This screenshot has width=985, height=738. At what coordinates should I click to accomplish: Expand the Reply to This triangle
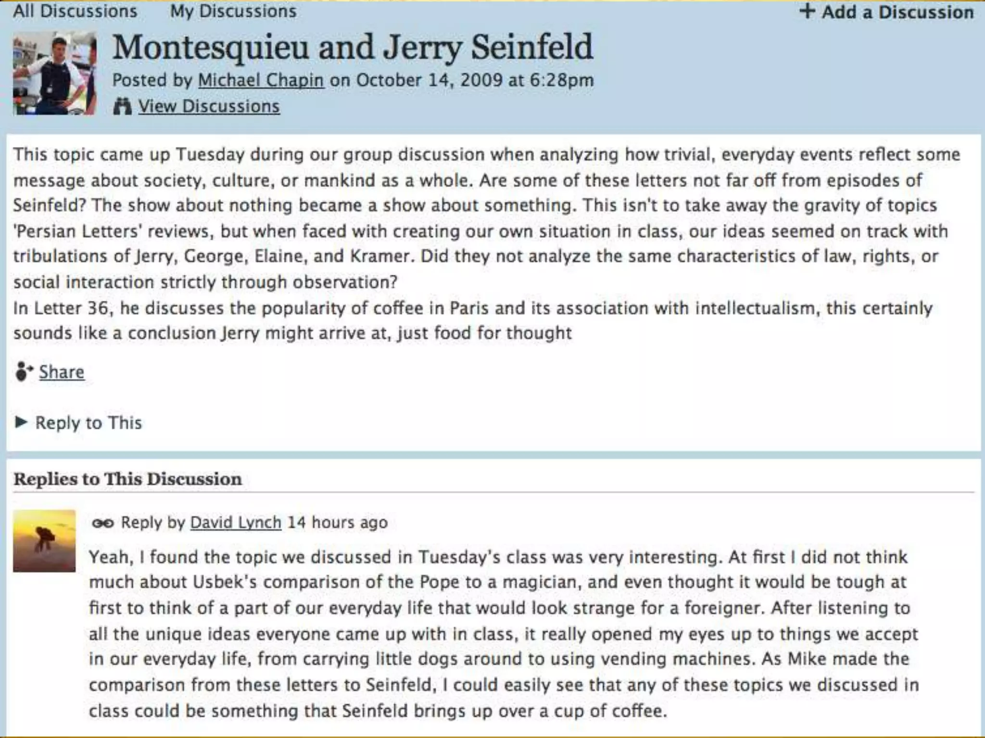pos(21,422)
